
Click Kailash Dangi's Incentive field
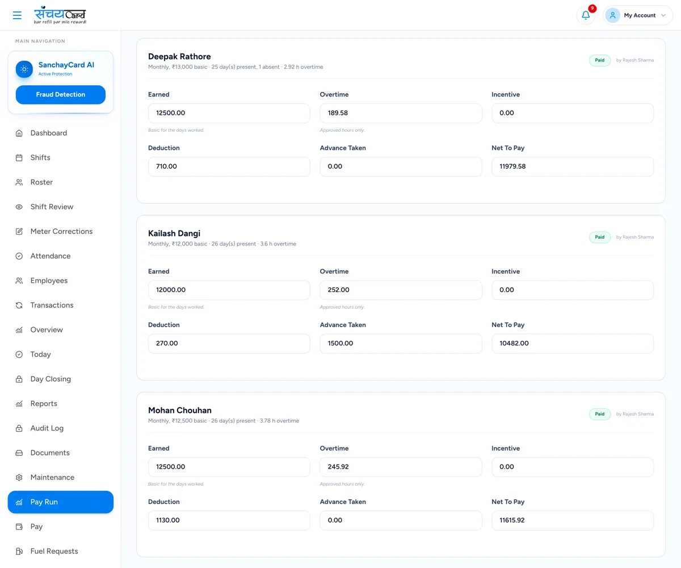click(573, 290)
